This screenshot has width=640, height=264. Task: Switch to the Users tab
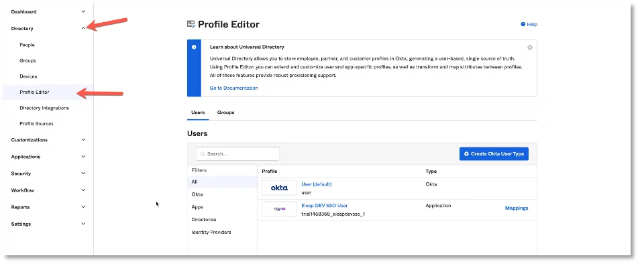point(198,113)
